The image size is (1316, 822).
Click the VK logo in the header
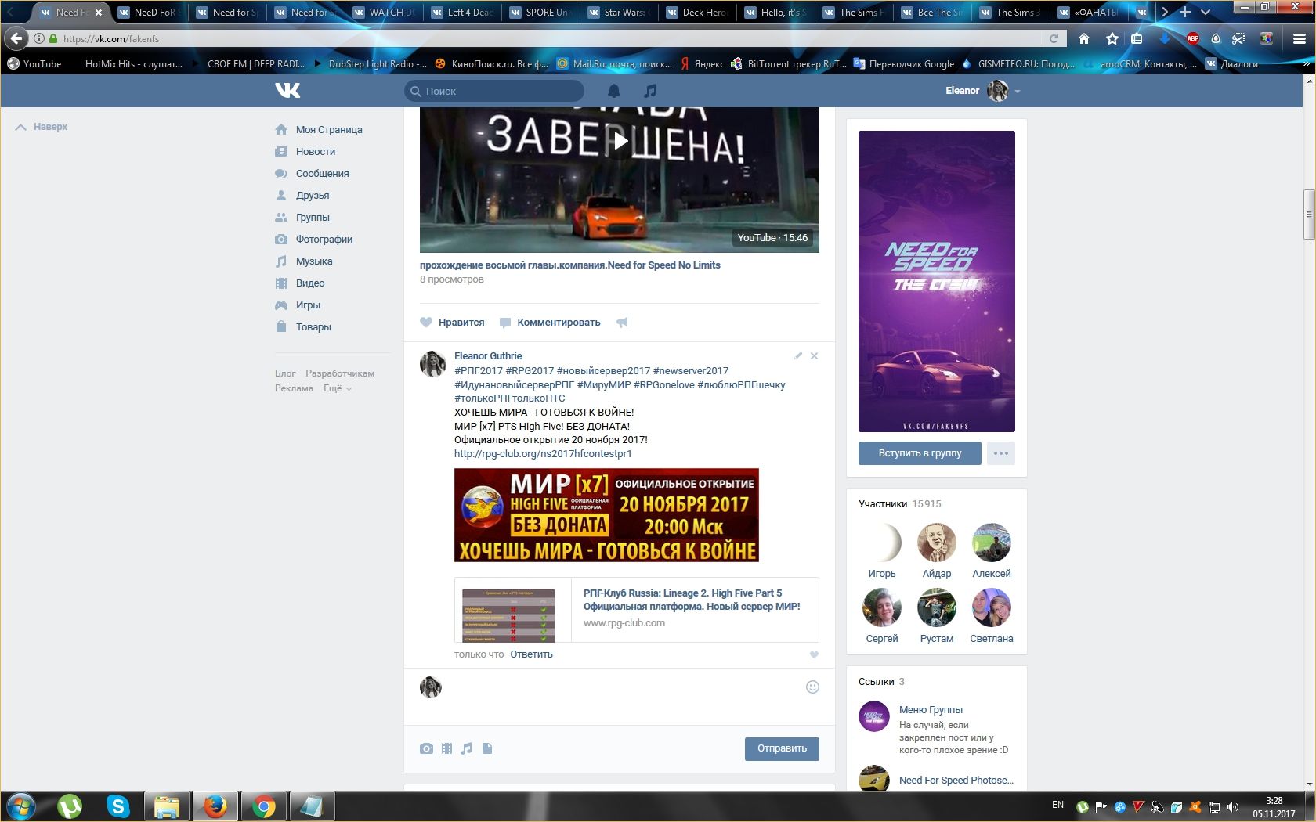point(287,91)
